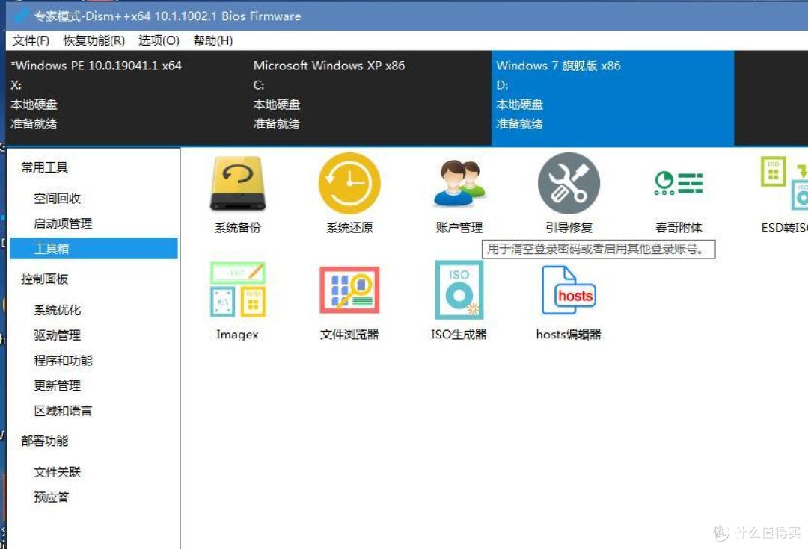Click the Dism++ title bar icon
Screen dimensions: 808x549
click(21, 16)
